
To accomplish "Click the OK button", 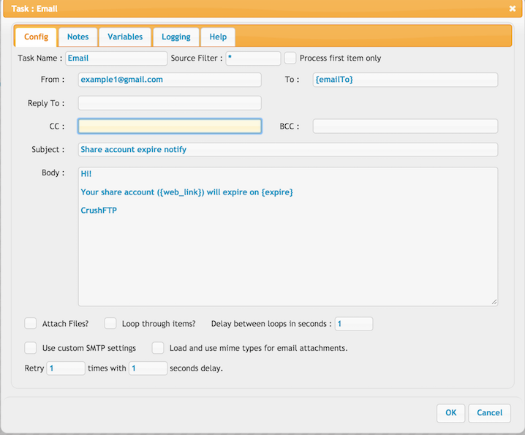I will coord(450,413).
